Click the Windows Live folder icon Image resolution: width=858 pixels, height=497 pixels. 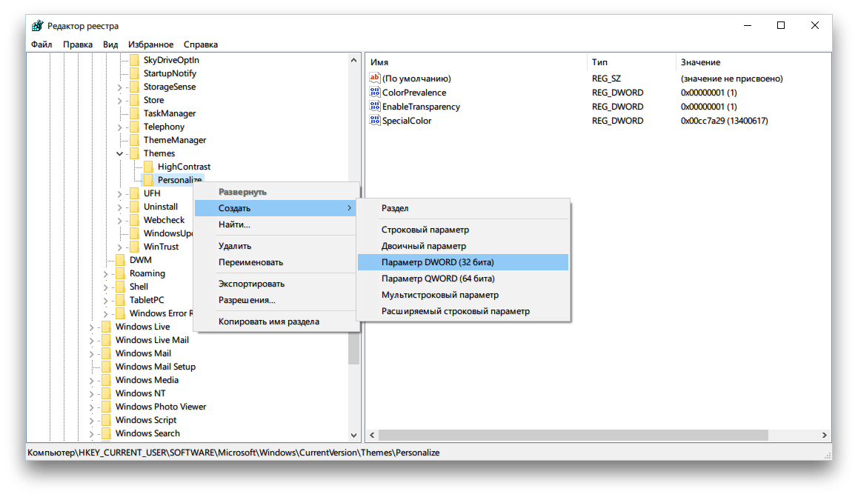pyautogui.click(x=106, y=327)
